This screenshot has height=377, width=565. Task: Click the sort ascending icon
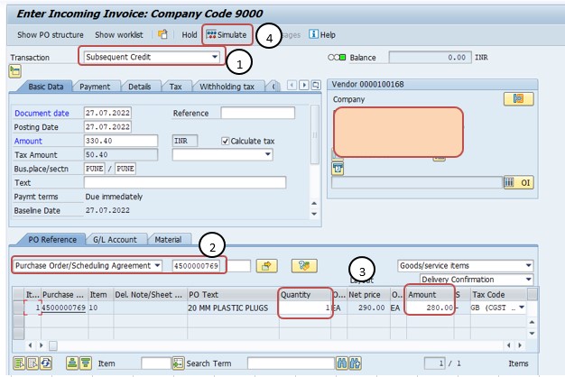[x=72, y=363]
